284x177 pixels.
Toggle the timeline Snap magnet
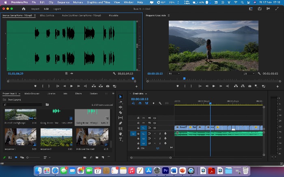(140, 103)
